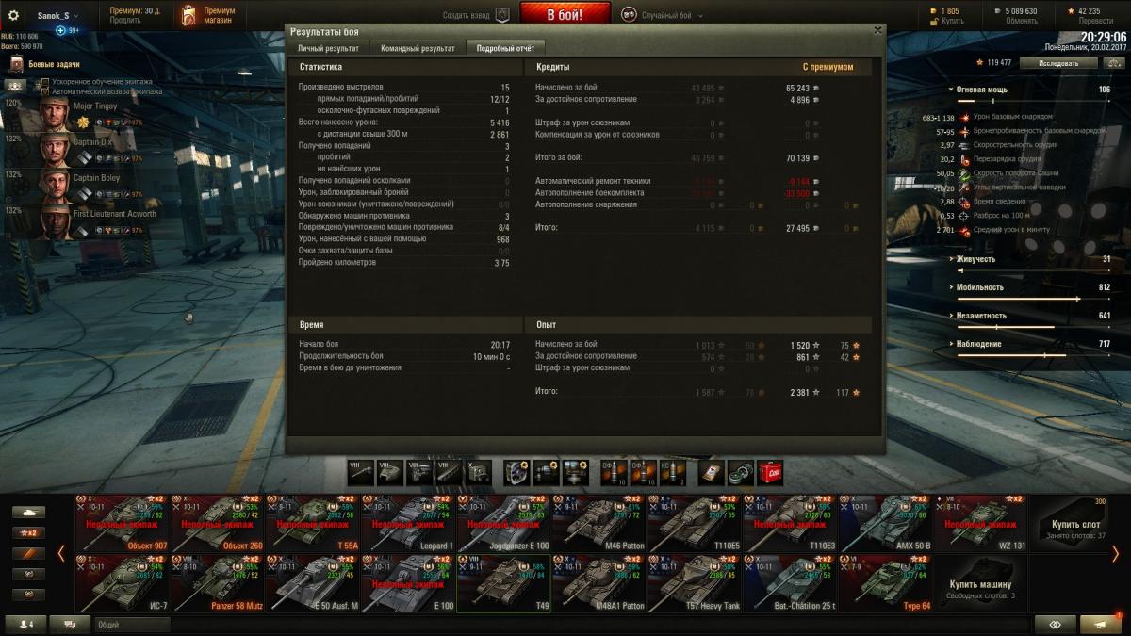
Task: Show previous tanks in the carousel with the left arrow
Action: tap(62, 553)
